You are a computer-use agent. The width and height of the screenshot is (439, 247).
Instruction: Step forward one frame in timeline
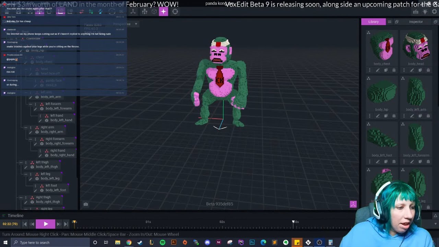pos(59,224)
